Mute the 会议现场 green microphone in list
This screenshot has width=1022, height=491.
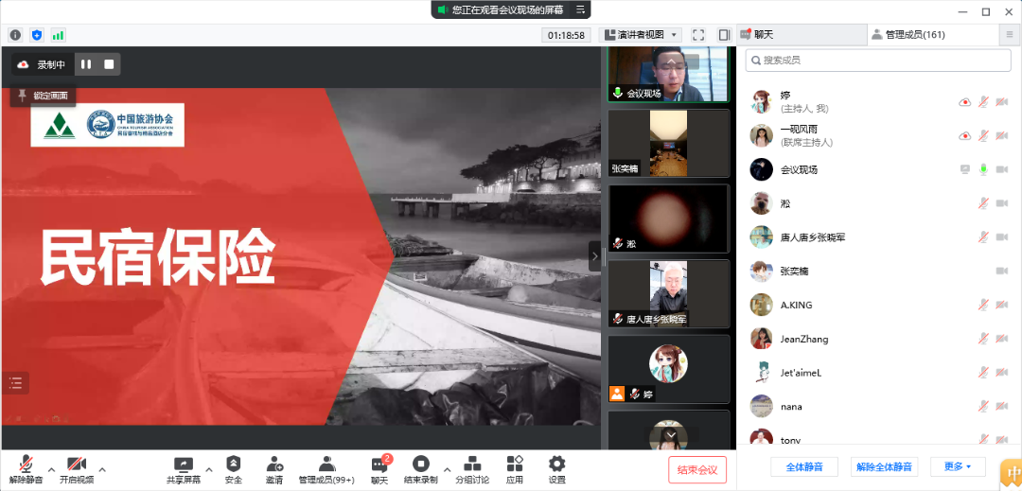pyautogui.click(x=983, y=169)
